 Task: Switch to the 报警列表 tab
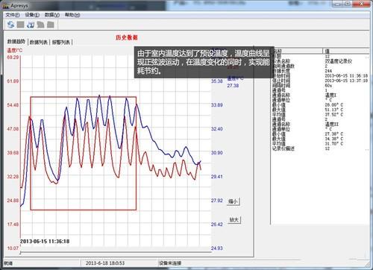coord(61,43)
